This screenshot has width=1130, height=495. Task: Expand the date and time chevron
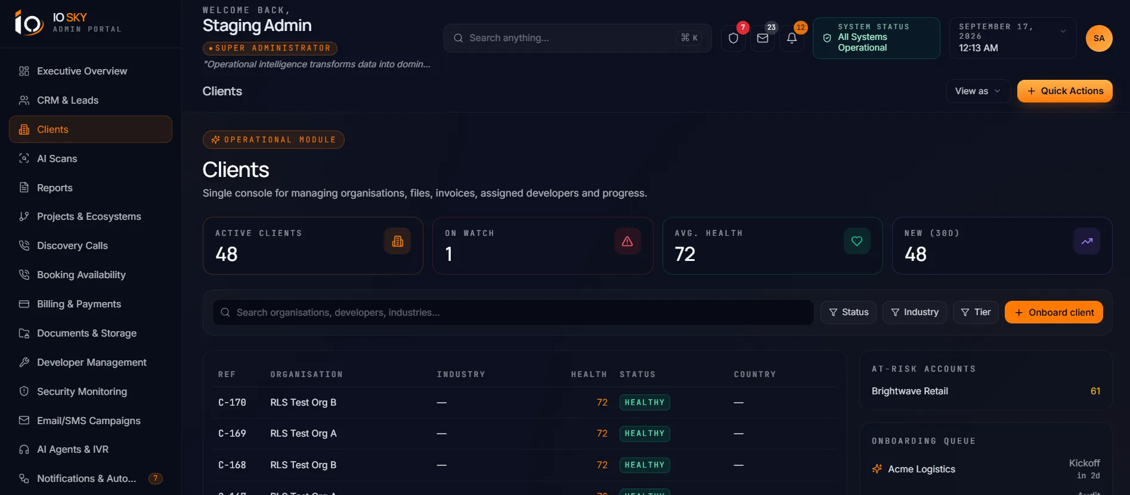click(1063, 32)
